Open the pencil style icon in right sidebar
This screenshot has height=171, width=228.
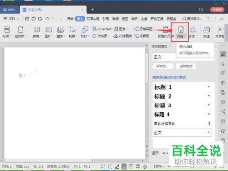pos(223,54)
